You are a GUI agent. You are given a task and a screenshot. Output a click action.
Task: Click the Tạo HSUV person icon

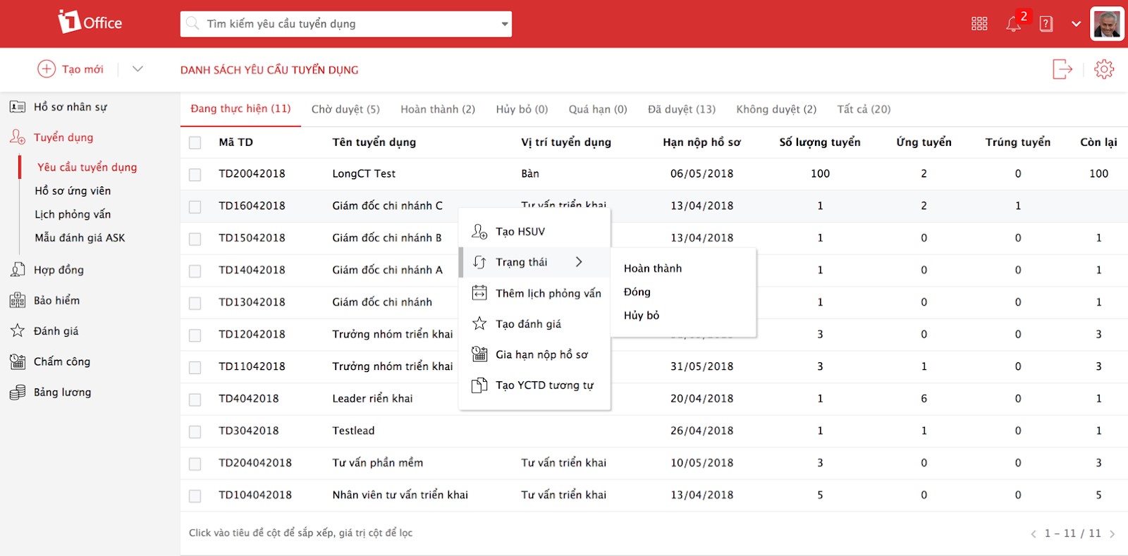point(479,231)
